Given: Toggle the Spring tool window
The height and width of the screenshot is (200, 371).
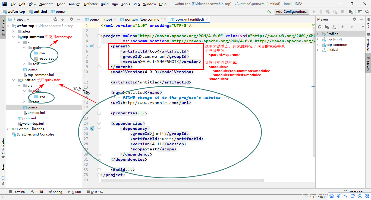Looking at the screenshot, I should [x=55, y=192].
